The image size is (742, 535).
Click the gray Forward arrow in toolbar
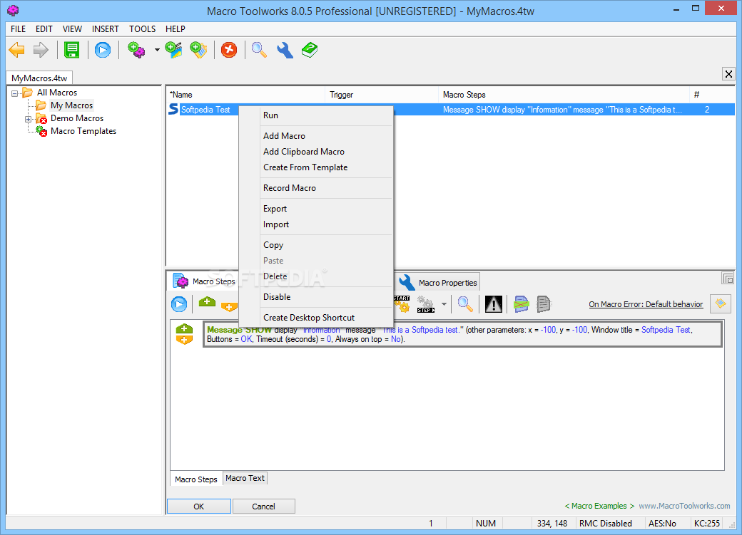pyautogui.click(x=41, y=50)
